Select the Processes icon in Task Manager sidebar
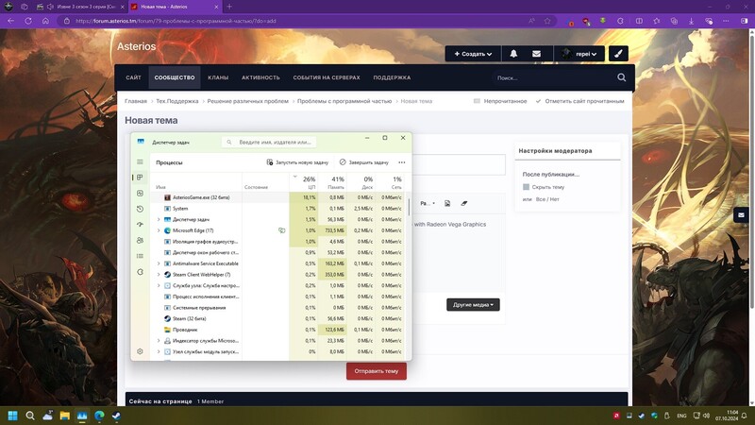 (x=140, y=178)
